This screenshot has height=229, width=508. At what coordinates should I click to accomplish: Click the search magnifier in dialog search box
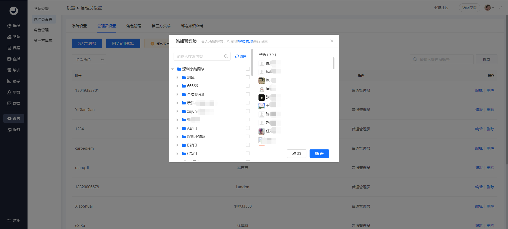(226, 56)
